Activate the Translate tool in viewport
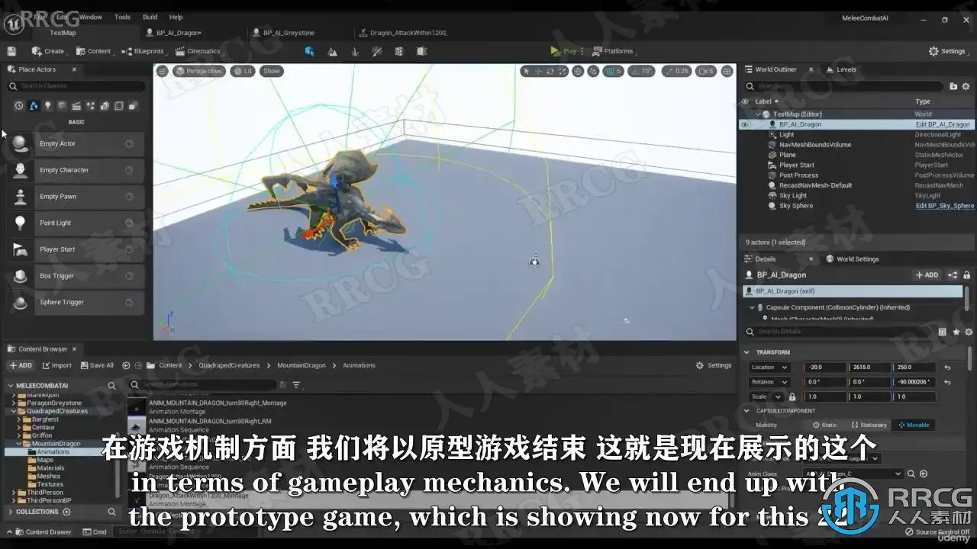Viewport: 977px width, 549px height. (x=539, y=71)
